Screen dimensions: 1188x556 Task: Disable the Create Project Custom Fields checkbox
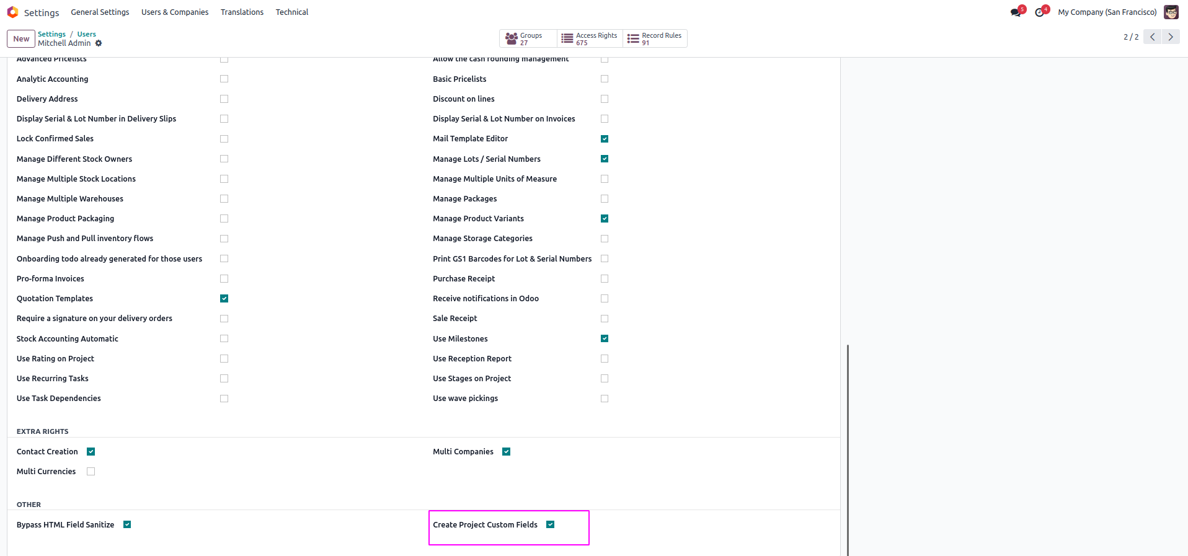(550, 524)
